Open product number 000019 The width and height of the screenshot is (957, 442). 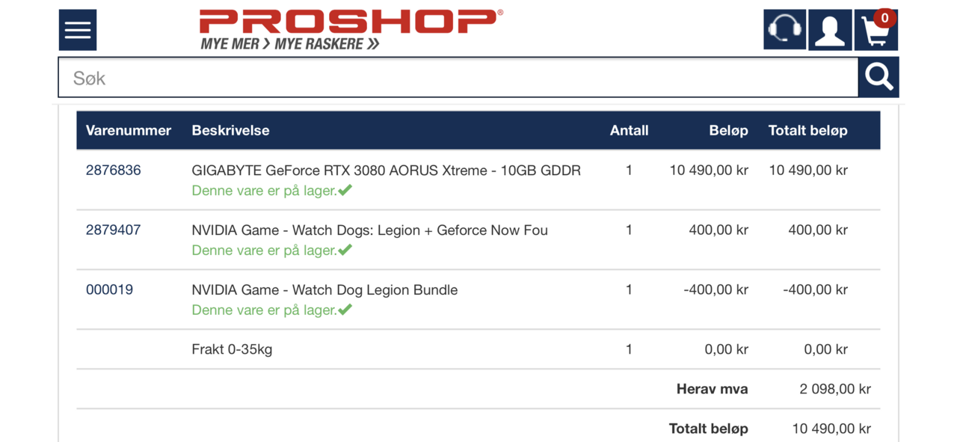coord(109,289)
